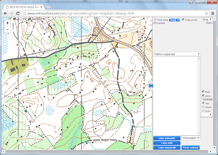Reload the page with the browser refresh icon
This screenshot has width=218, height=155.
tap(17, 13)
